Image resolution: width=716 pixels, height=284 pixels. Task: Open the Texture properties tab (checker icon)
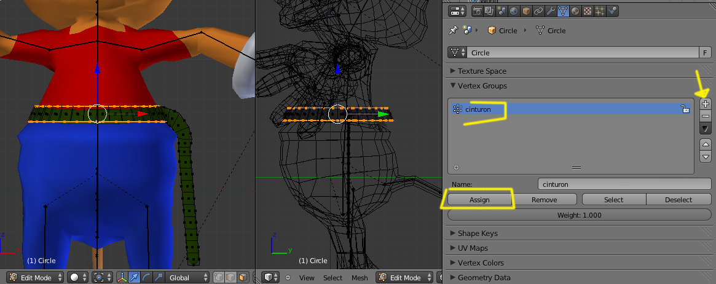pyautogui.click(x=588, y=12)
